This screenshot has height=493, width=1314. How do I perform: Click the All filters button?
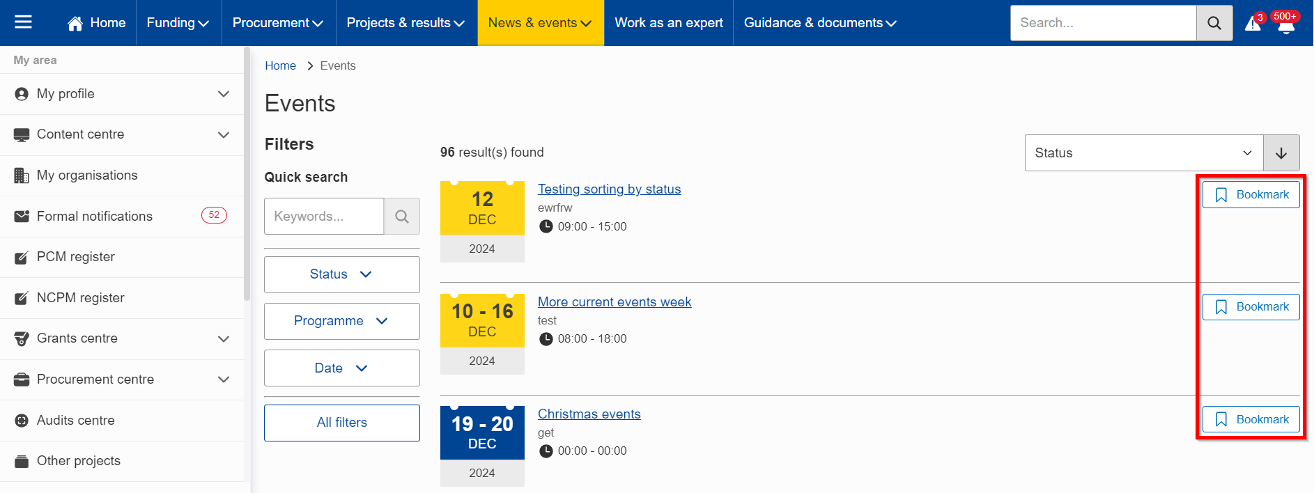pos(342,423)
